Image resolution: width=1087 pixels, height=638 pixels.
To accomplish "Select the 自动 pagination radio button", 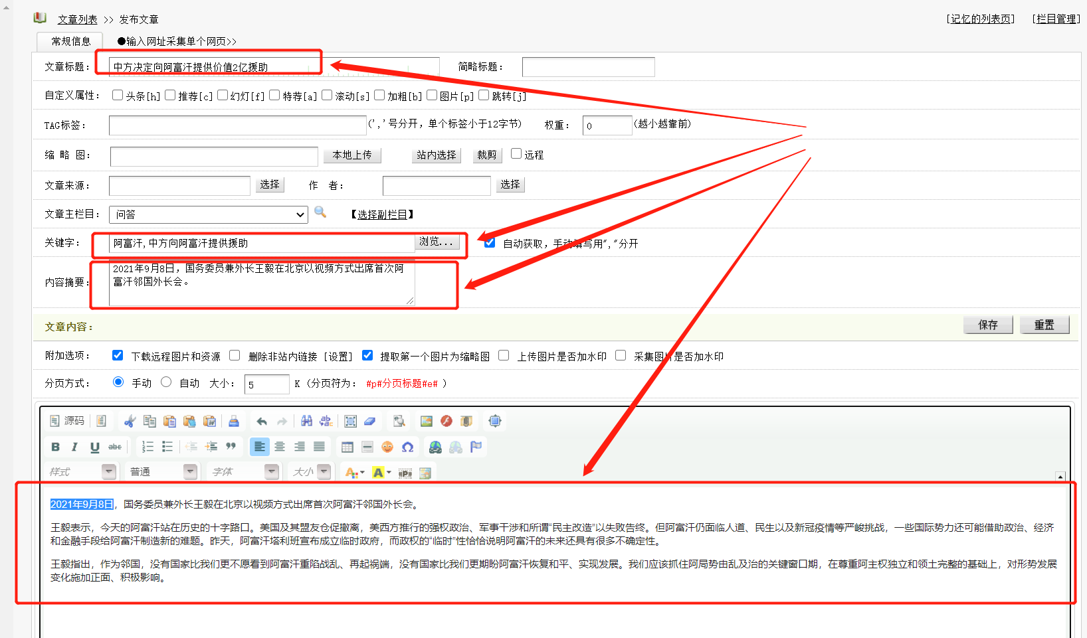I will coord(166,382).
